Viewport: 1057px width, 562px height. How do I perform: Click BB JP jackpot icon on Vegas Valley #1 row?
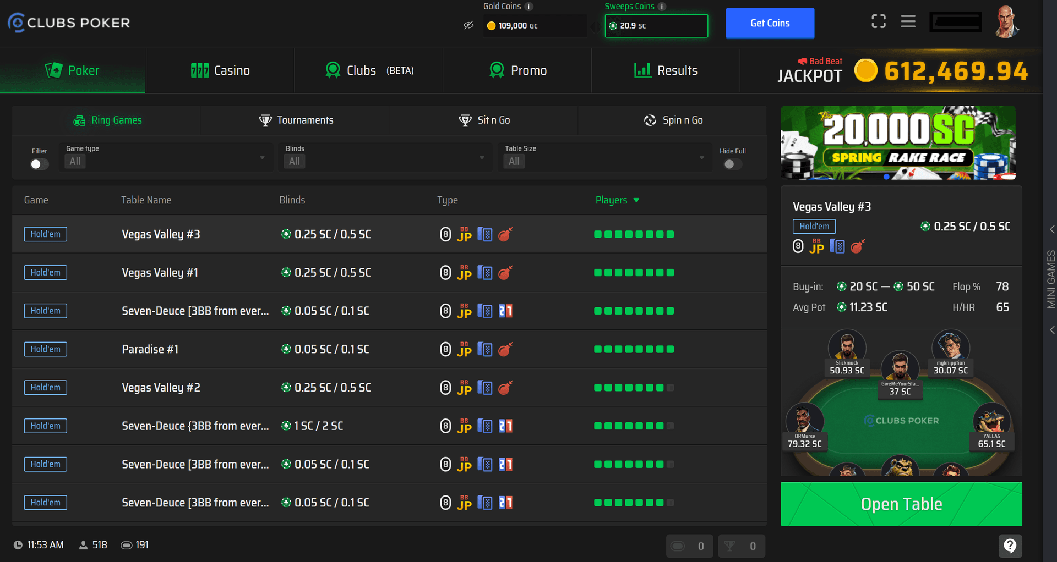465,273
